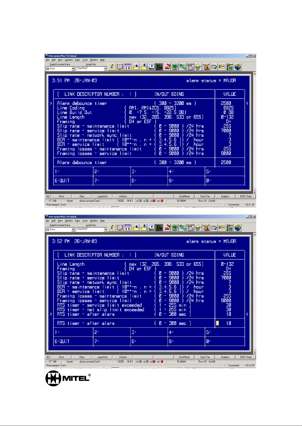Open the book directory icon in 3:52 PM window
The height and width of the screenshot is (426, 302).
(x=120, y=228)
